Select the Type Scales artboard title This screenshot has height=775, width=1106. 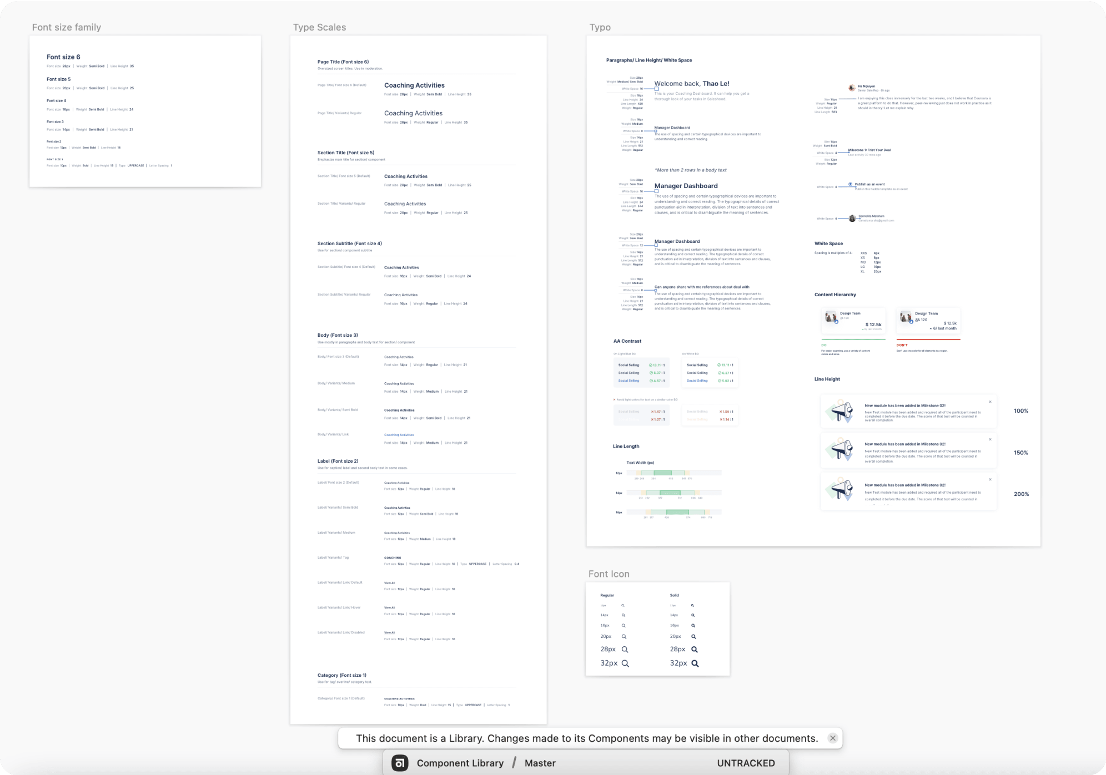pyautogui.click(x=319, y=27)
